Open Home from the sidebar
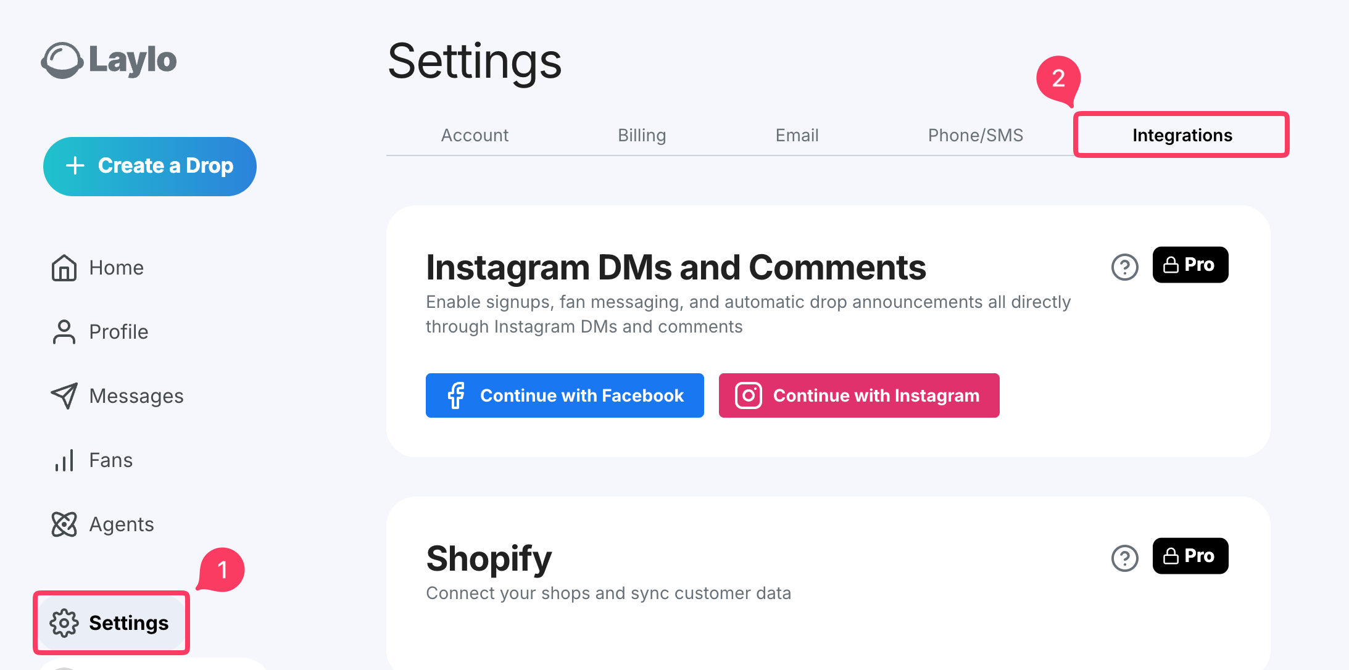The height and width of the screenshot is (670, 1349). (98, 268)
